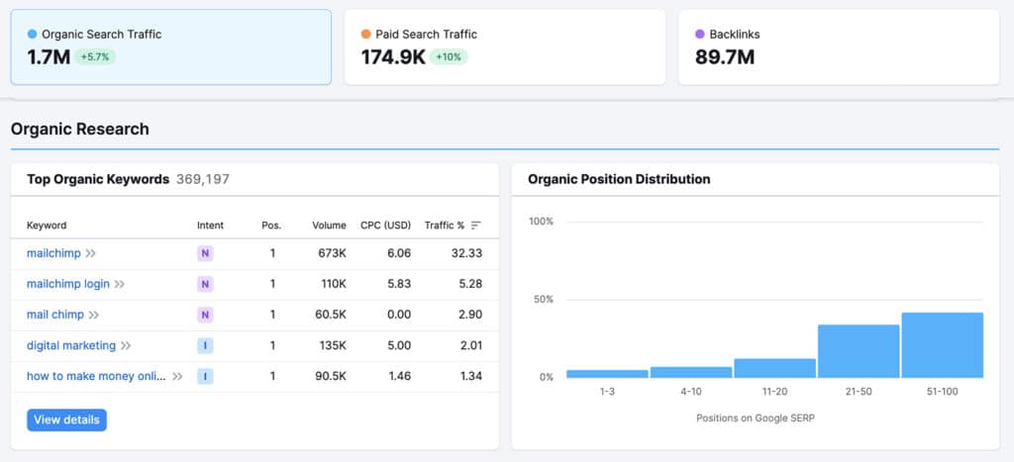Click the 369,197 keywords count
1014x462 pixels.
(203, 179)
